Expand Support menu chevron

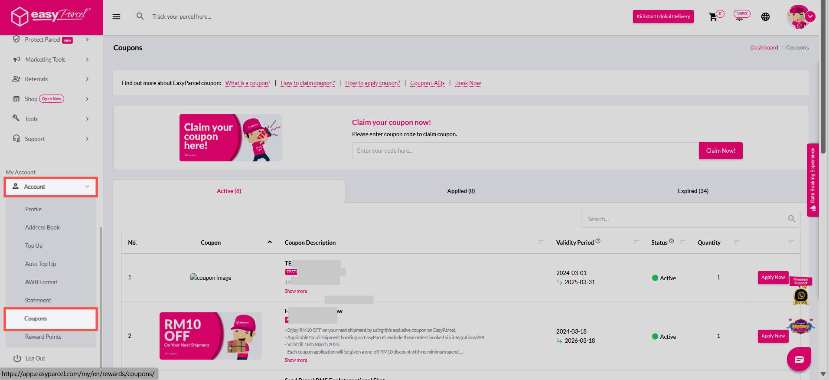[87, 139]
